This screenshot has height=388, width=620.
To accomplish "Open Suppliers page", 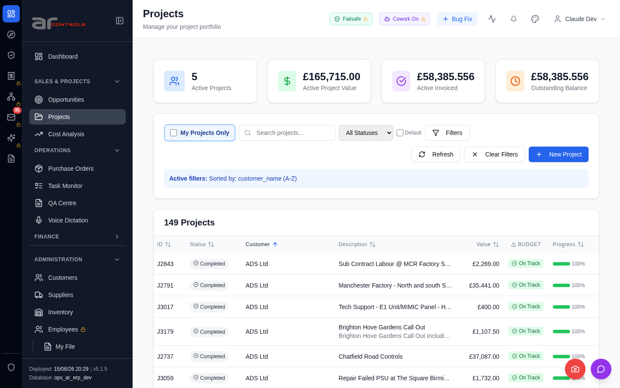I will pos(77,295).
